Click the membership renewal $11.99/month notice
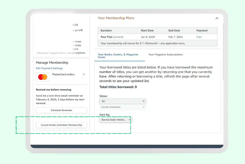Viewport: 245px width, 164px height. 143,43
